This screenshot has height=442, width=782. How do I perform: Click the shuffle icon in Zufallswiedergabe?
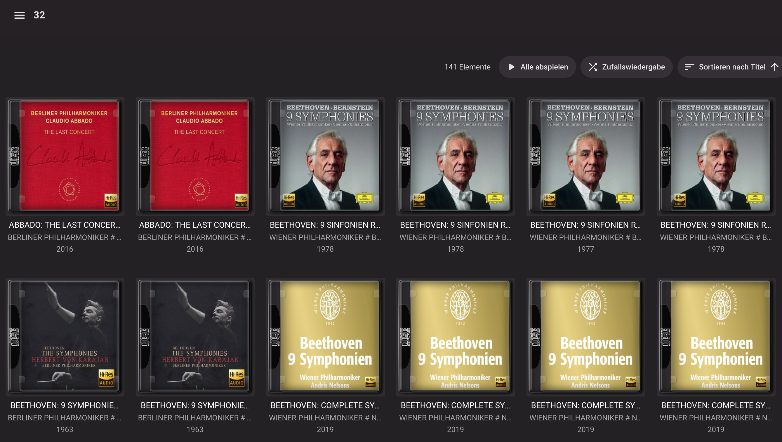coord(593,67)
